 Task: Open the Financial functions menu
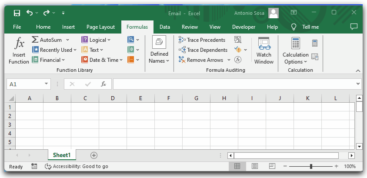pyautogui.click(x=48, y=60)
